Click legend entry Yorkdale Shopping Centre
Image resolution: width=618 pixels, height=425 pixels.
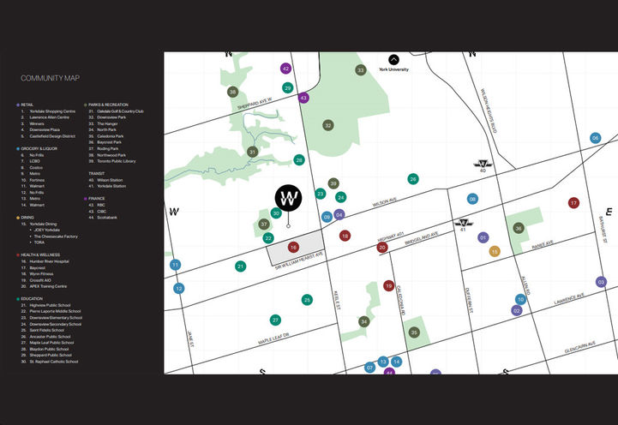pos(48,111)
